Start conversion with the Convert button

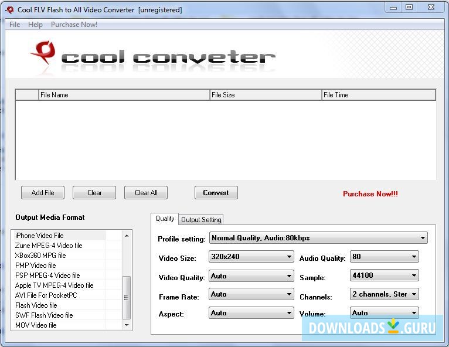(x=216, y=193)
